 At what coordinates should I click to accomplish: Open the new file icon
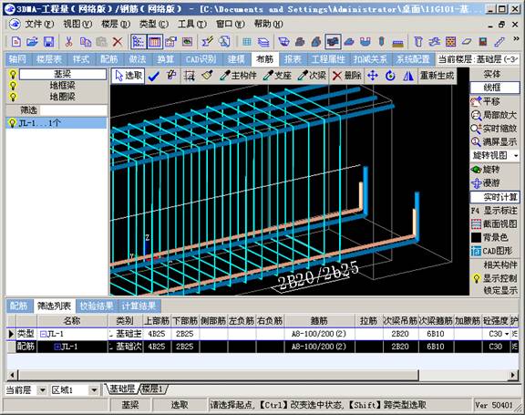[16, 42]
